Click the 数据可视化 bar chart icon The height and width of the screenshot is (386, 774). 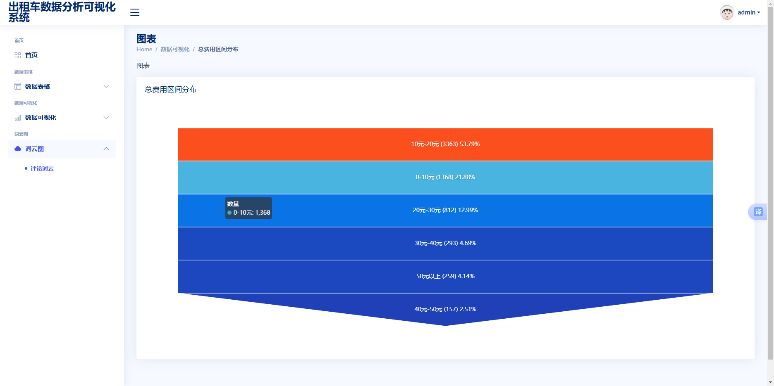point(18,118)
